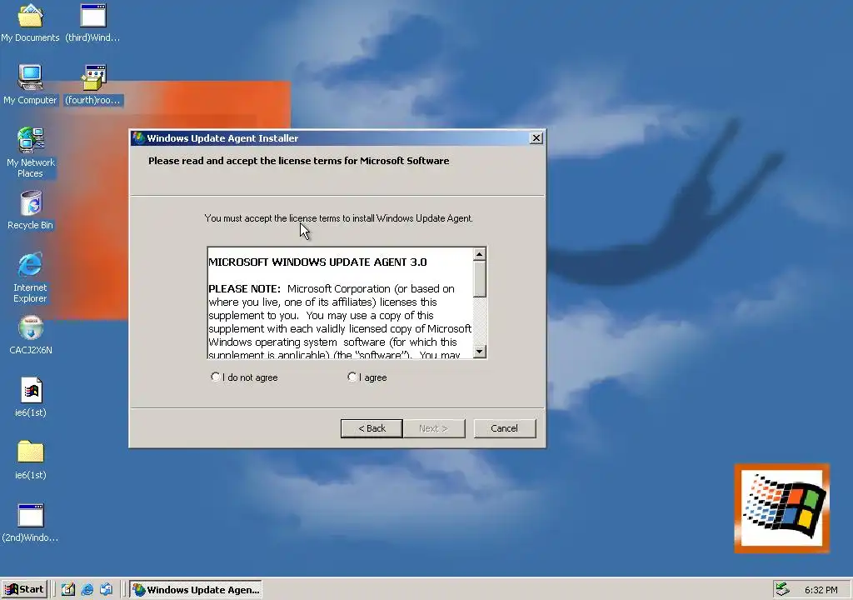Select the My Computer desktop icon
Screen dimensions: 853x600
pos(30,85)
